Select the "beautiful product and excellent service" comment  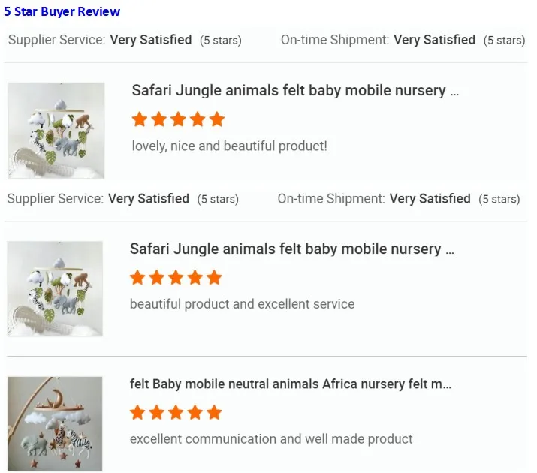(x=242, y=304)
